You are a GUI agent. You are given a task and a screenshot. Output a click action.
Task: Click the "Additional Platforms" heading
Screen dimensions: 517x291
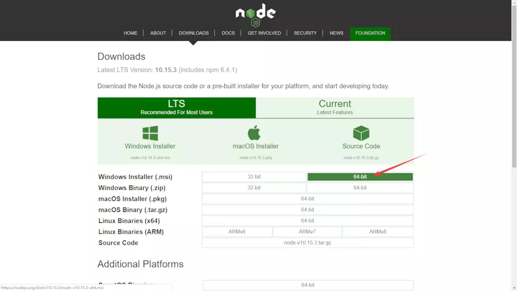(x=141, y=264)
